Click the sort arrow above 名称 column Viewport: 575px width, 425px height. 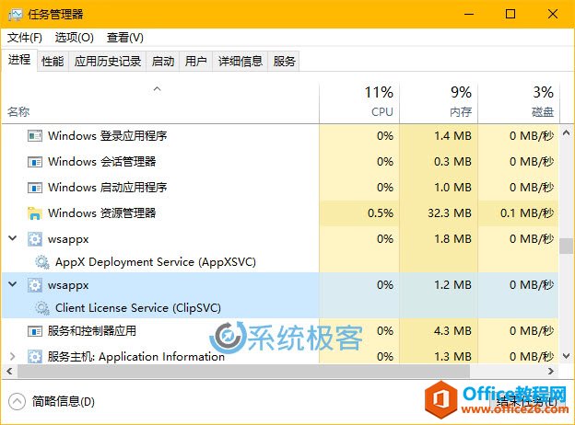point(158,89)
